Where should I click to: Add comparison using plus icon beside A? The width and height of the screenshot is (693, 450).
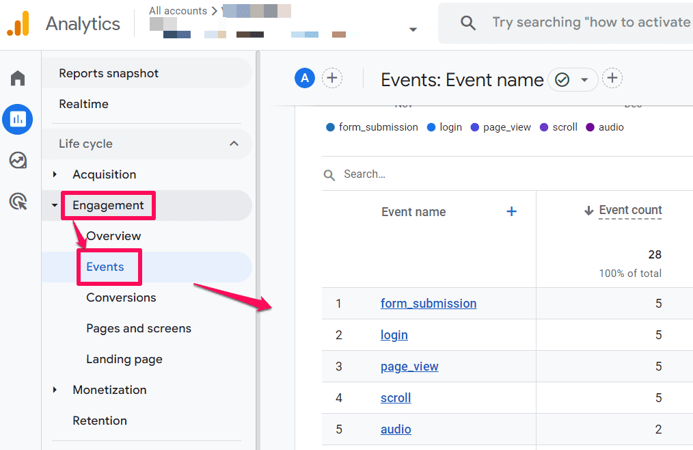pos(332,78)
